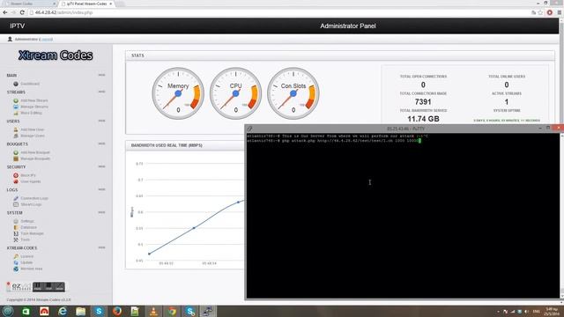
Task: Click the PuTTY taskbar icon
Action: click(208, 311)
